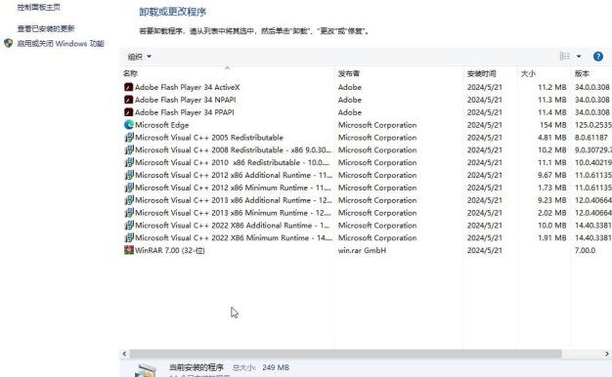Click the 154 MB size cell
The image size is (612, 377).
coord(552,125)
